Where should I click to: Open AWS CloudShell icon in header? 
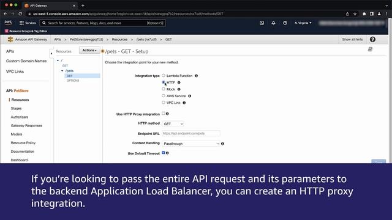262,23
